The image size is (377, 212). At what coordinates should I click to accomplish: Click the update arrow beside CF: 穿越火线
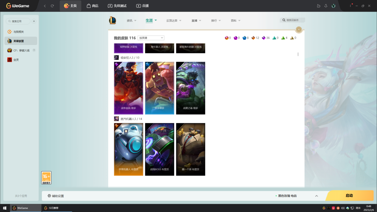[x=34, y=50]
